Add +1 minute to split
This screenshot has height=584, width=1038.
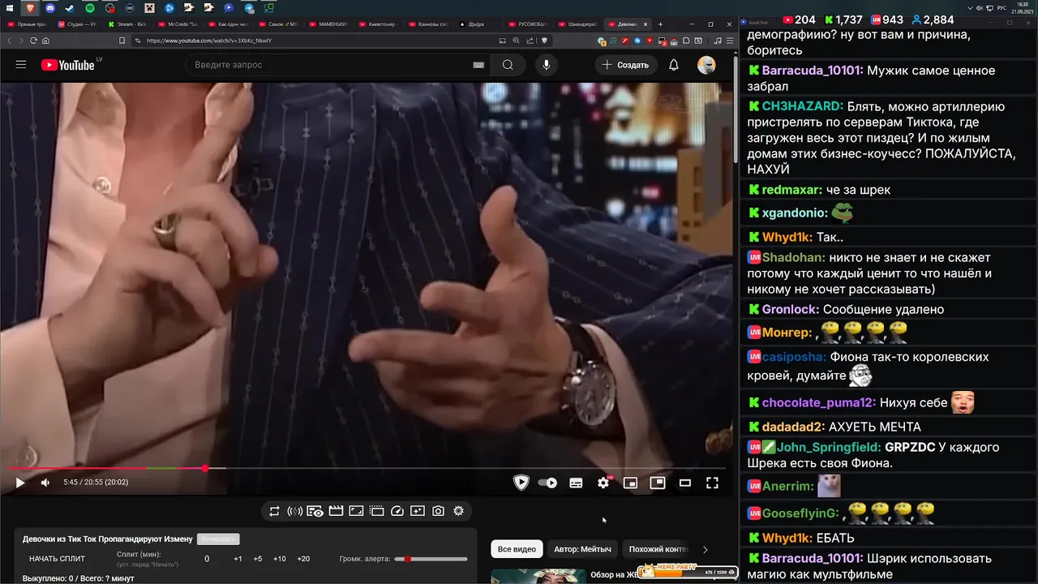tap(238, 559)
